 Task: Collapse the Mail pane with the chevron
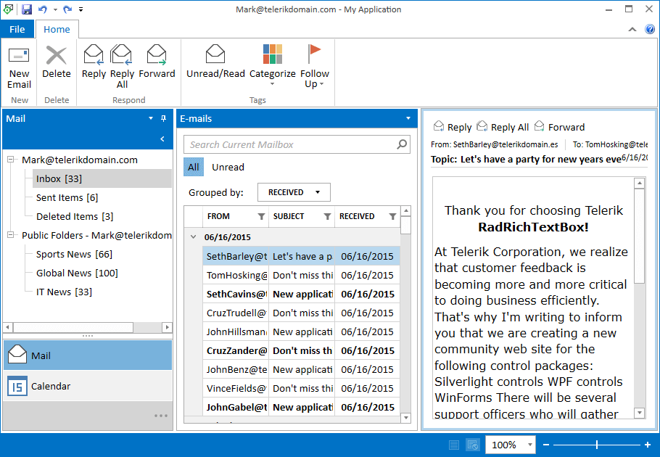163,139
